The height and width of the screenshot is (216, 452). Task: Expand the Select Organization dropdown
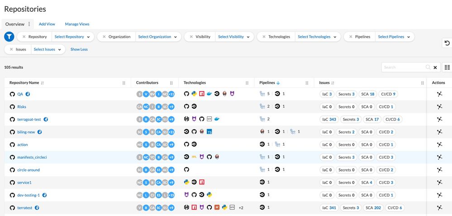157,37
